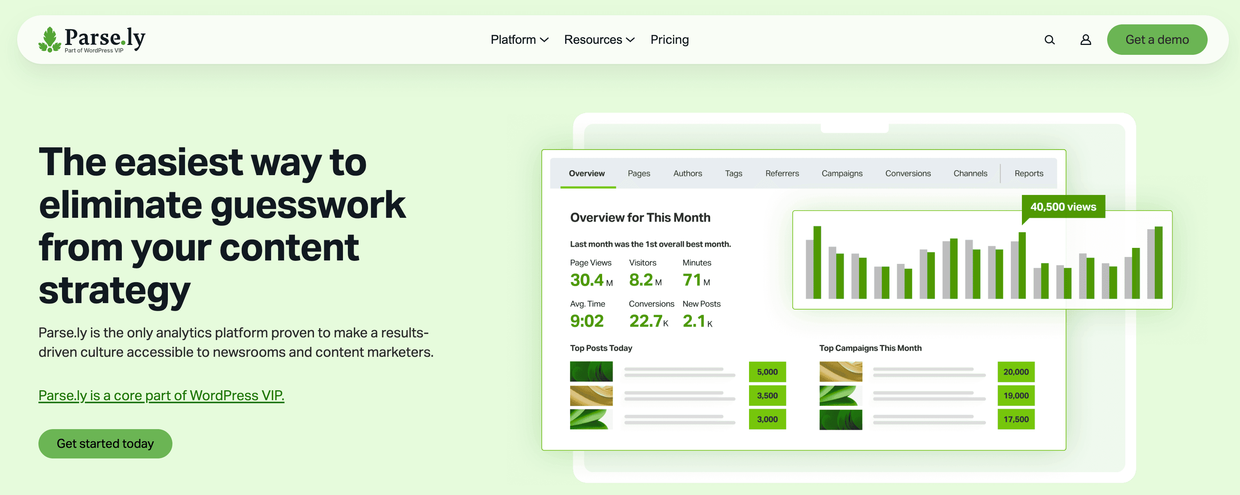The image size is (1240, 495).
Task: Click thumbnail of the 5,000 top post
Action: (591, 372)
